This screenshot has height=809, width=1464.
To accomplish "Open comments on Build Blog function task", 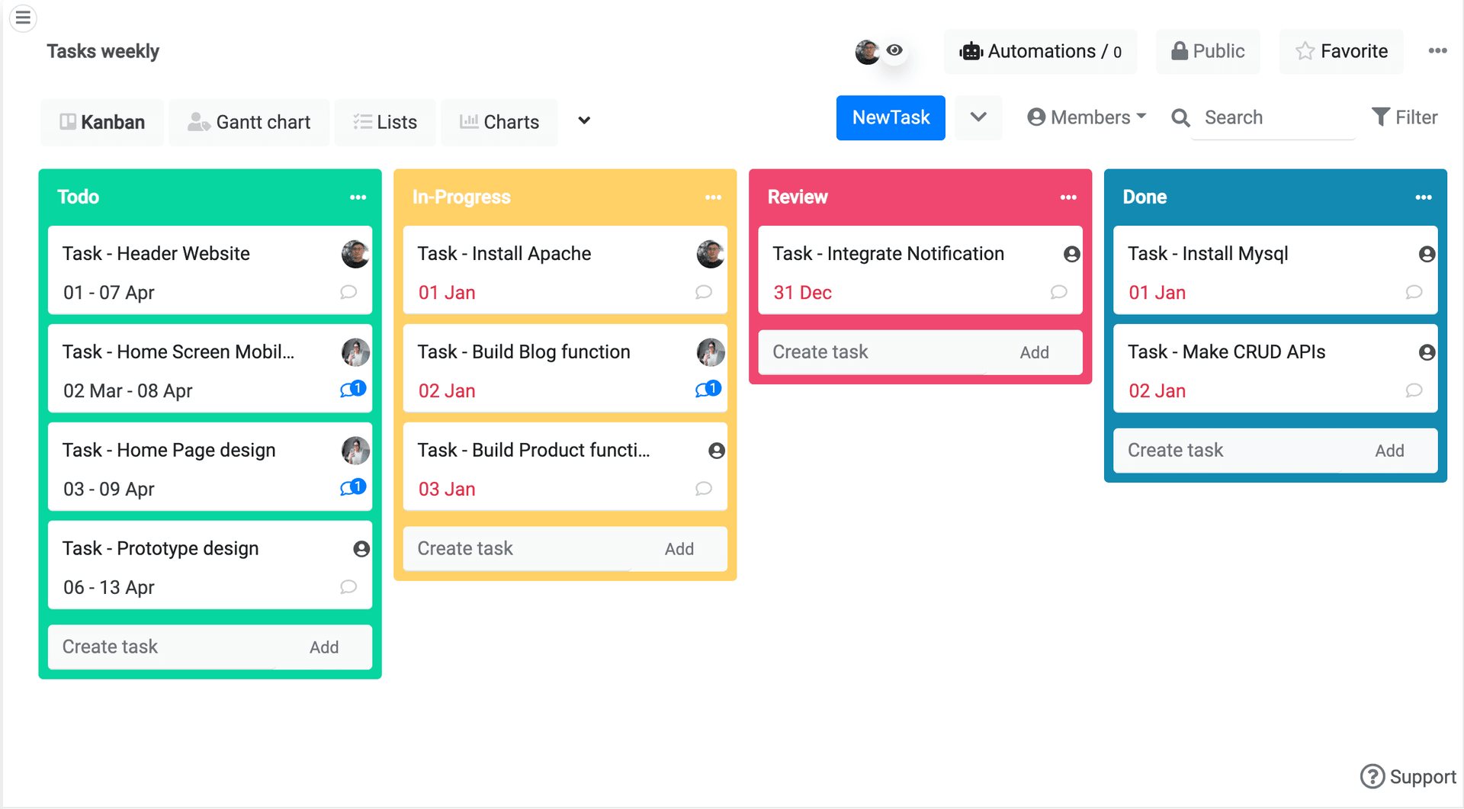I will [x=708, y=390].
